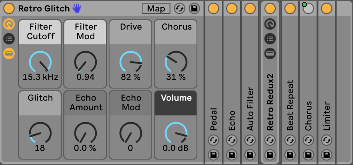353x165 pixels.
Task: Click the Echo Amount macro knob
Action: click(86, 133)
